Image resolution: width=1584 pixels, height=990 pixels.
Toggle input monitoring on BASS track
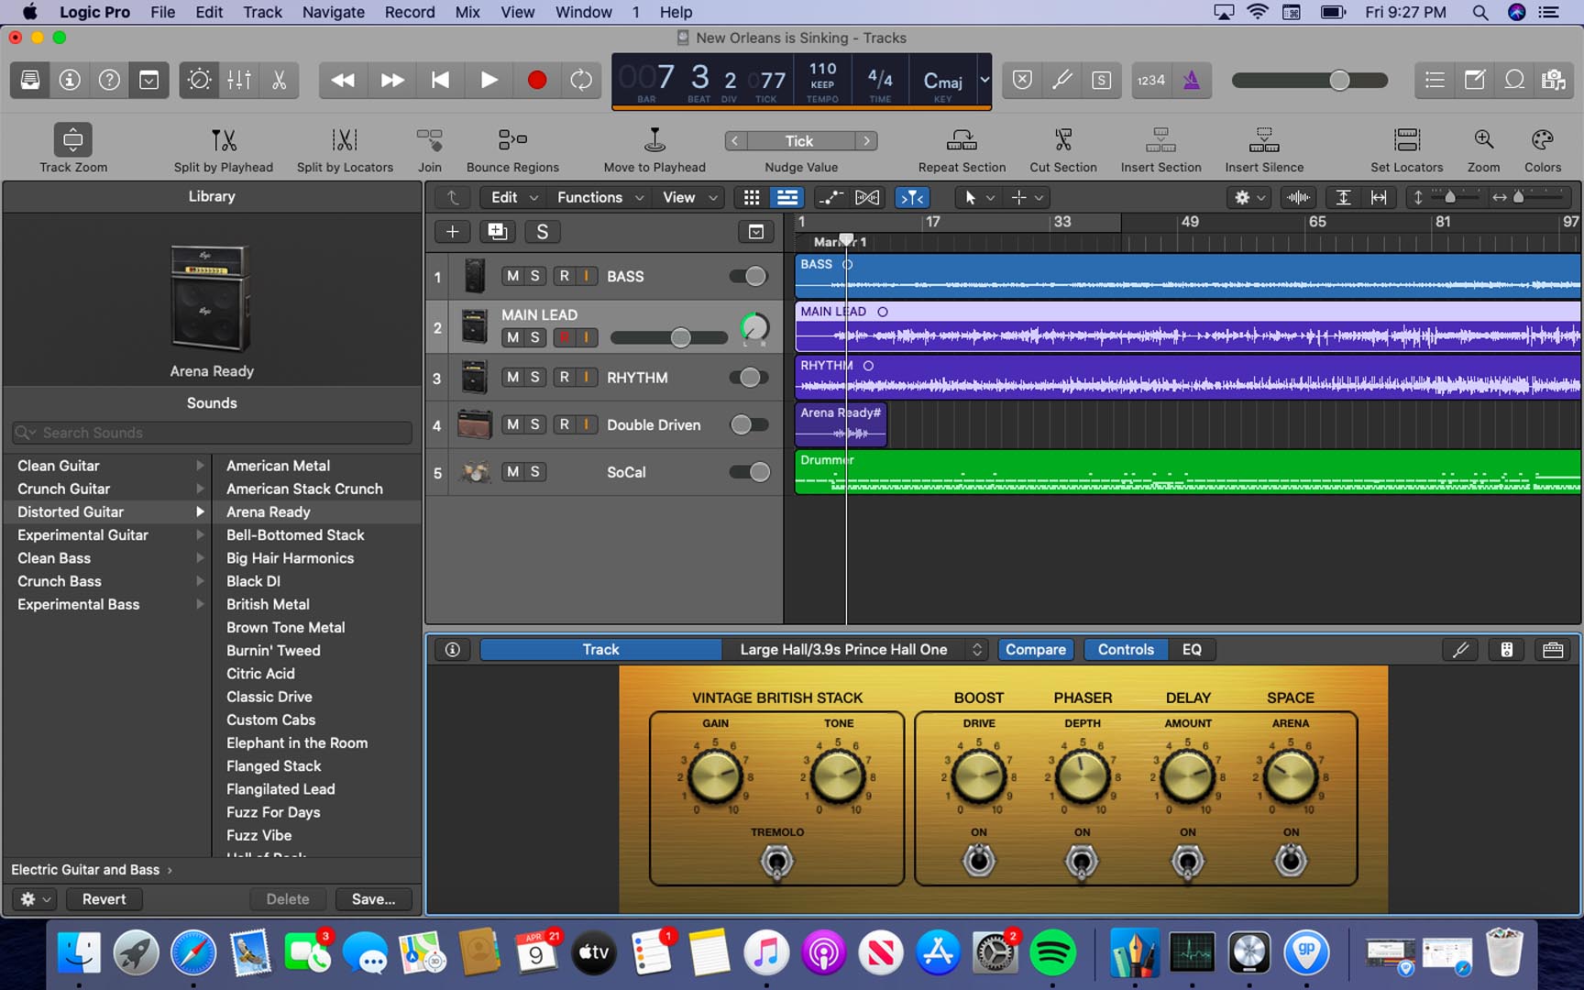click(587, 276)
